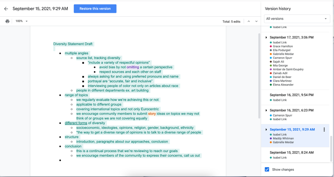Select version September 16, 2021, 9:54 PM
The image size is (334, 177).
(291, 95)
